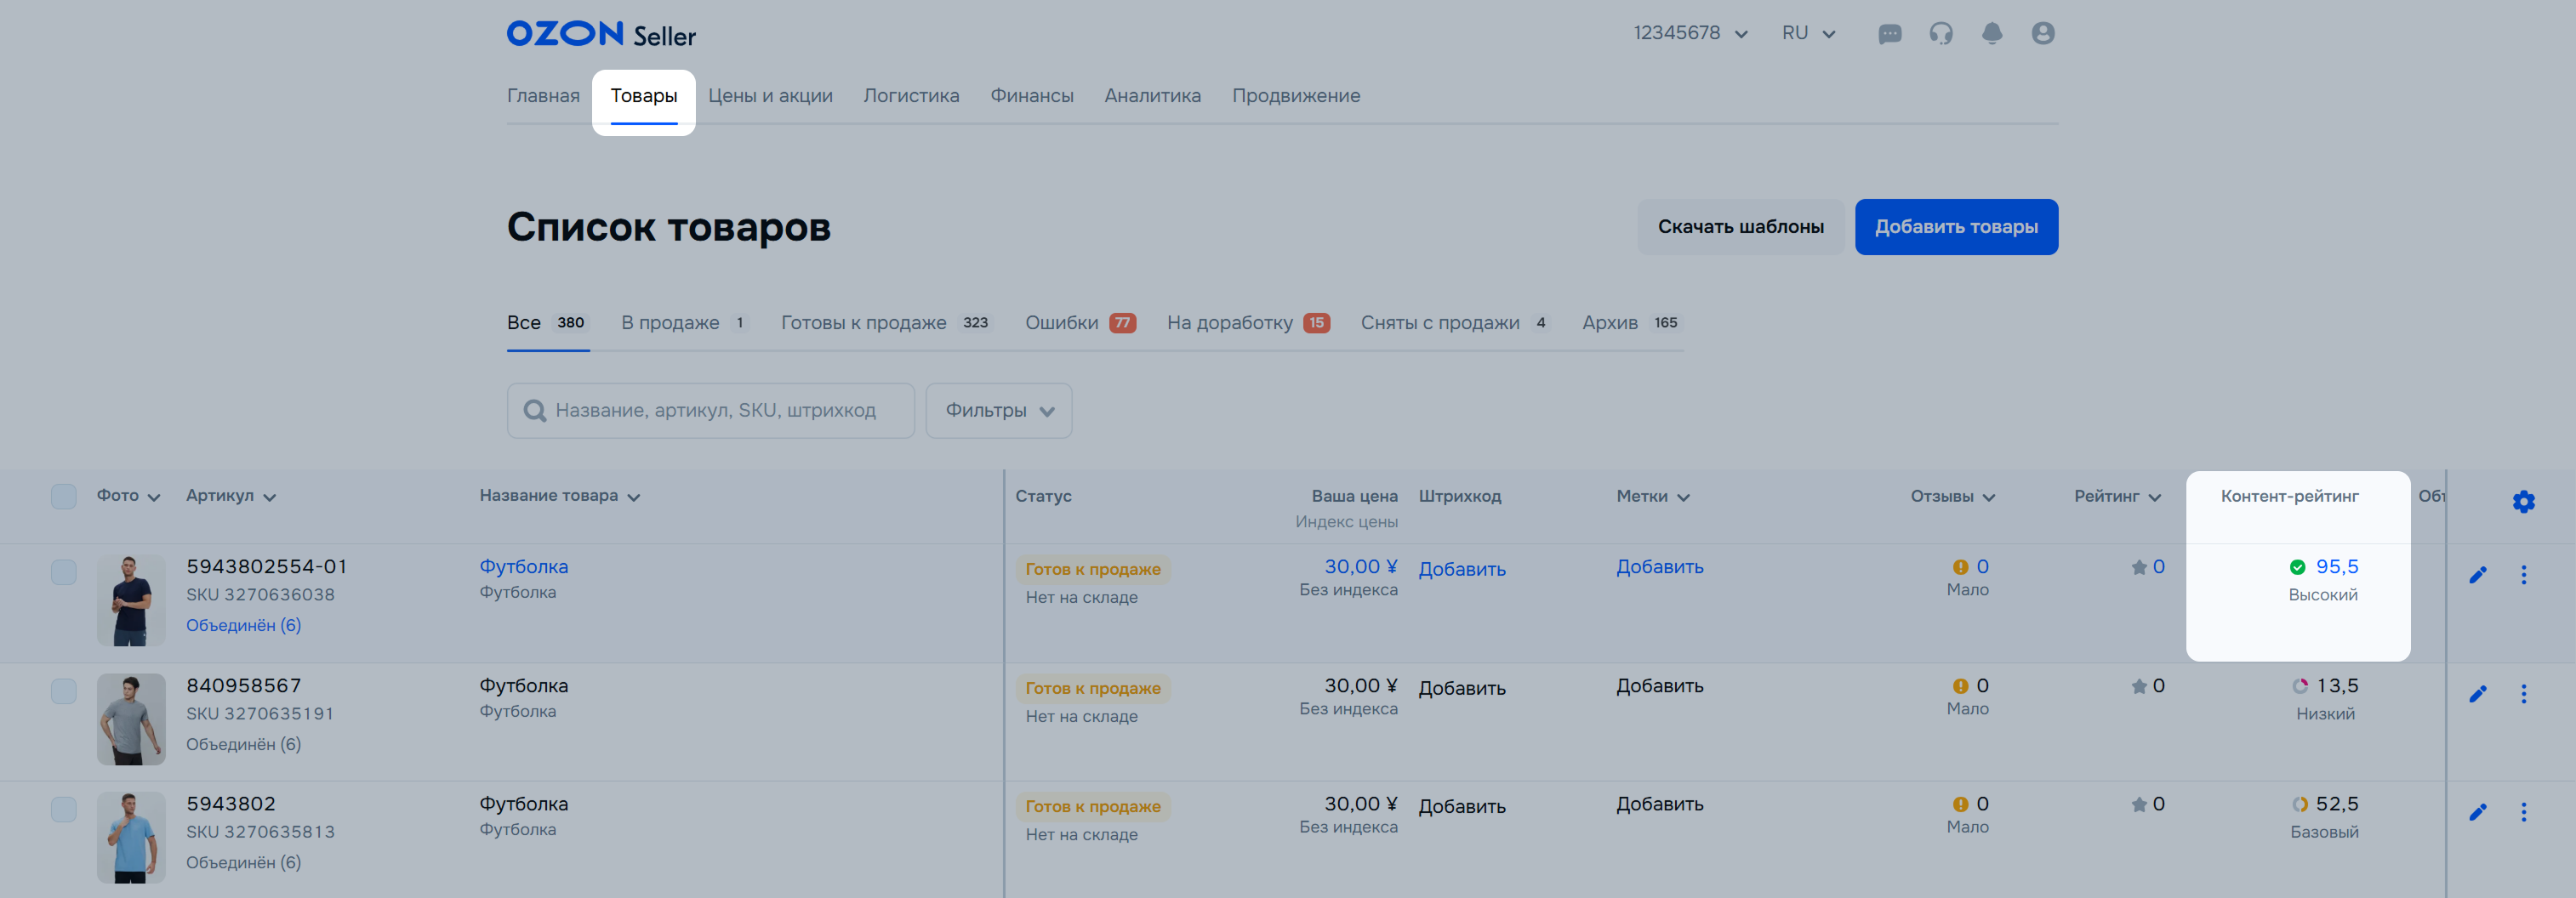Image resolution: width=2576 pixels, height=898 pixels.
Task: Open more actions menu for product 840958567
Action: [x=2523, y=694]
